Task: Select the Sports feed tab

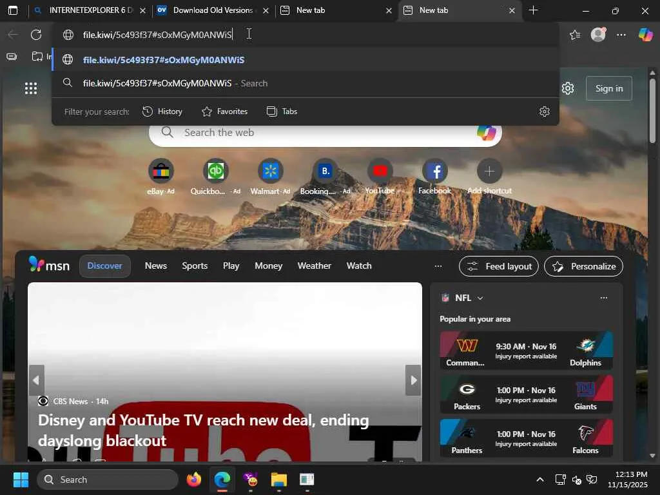Action: [x=195, y=266]
